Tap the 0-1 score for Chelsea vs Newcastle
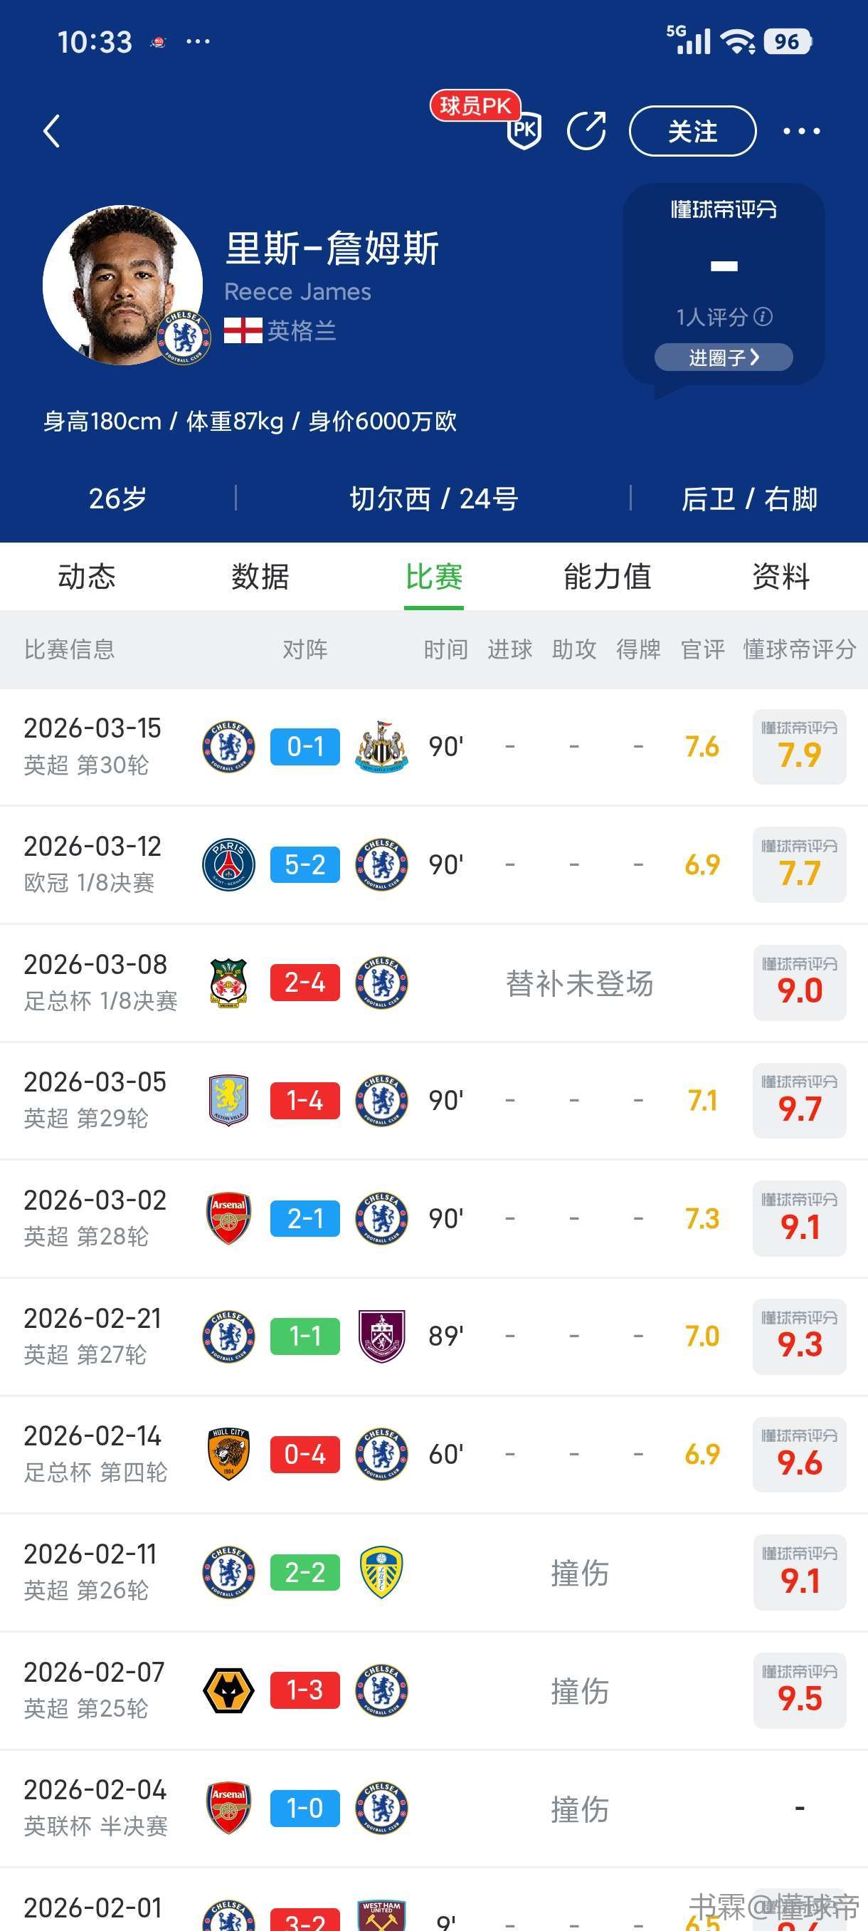868x1931 pixels. [305, 747]
